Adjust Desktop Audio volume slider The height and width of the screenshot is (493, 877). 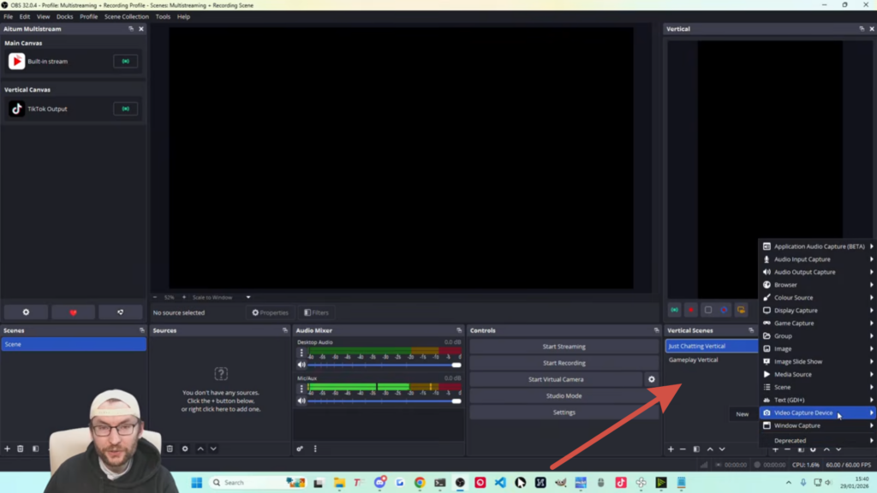point(385,365)
